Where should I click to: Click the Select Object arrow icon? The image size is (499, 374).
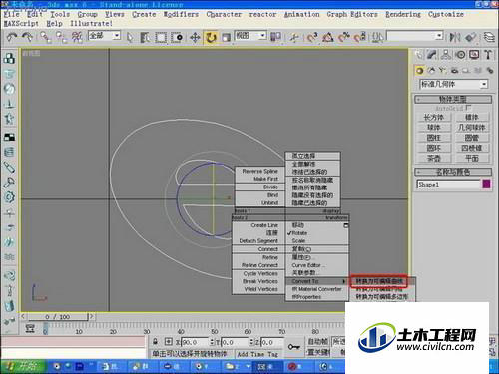pos(130,37)
